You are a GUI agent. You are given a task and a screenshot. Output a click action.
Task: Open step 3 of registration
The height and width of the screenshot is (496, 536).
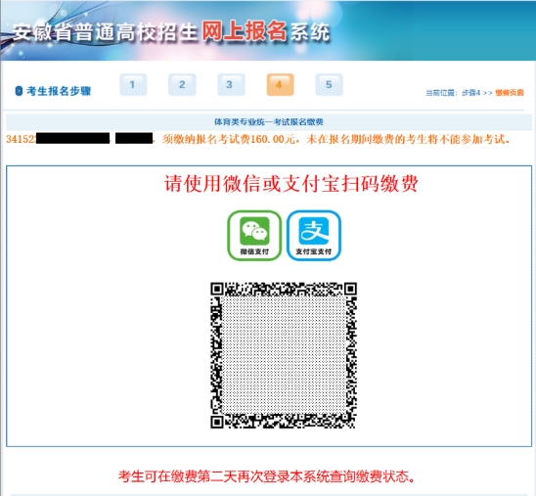coord(231,84)
